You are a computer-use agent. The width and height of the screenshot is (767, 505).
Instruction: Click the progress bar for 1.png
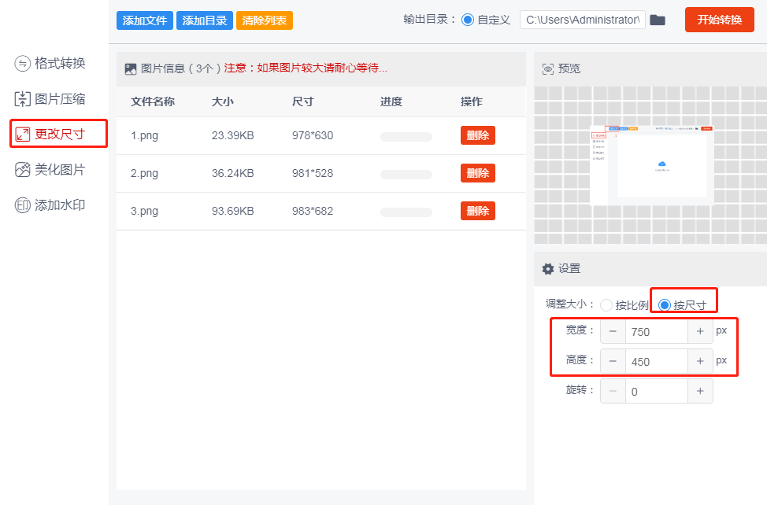point(406,137)
